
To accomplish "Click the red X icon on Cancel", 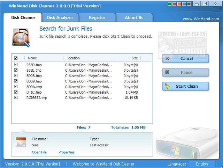I will [167, 58].
